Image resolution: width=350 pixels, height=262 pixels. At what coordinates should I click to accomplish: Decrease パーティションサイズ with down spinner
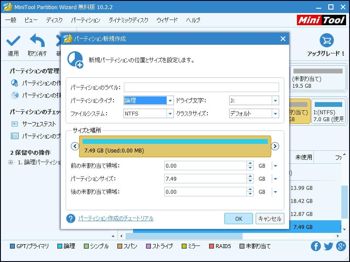[250, 181]
